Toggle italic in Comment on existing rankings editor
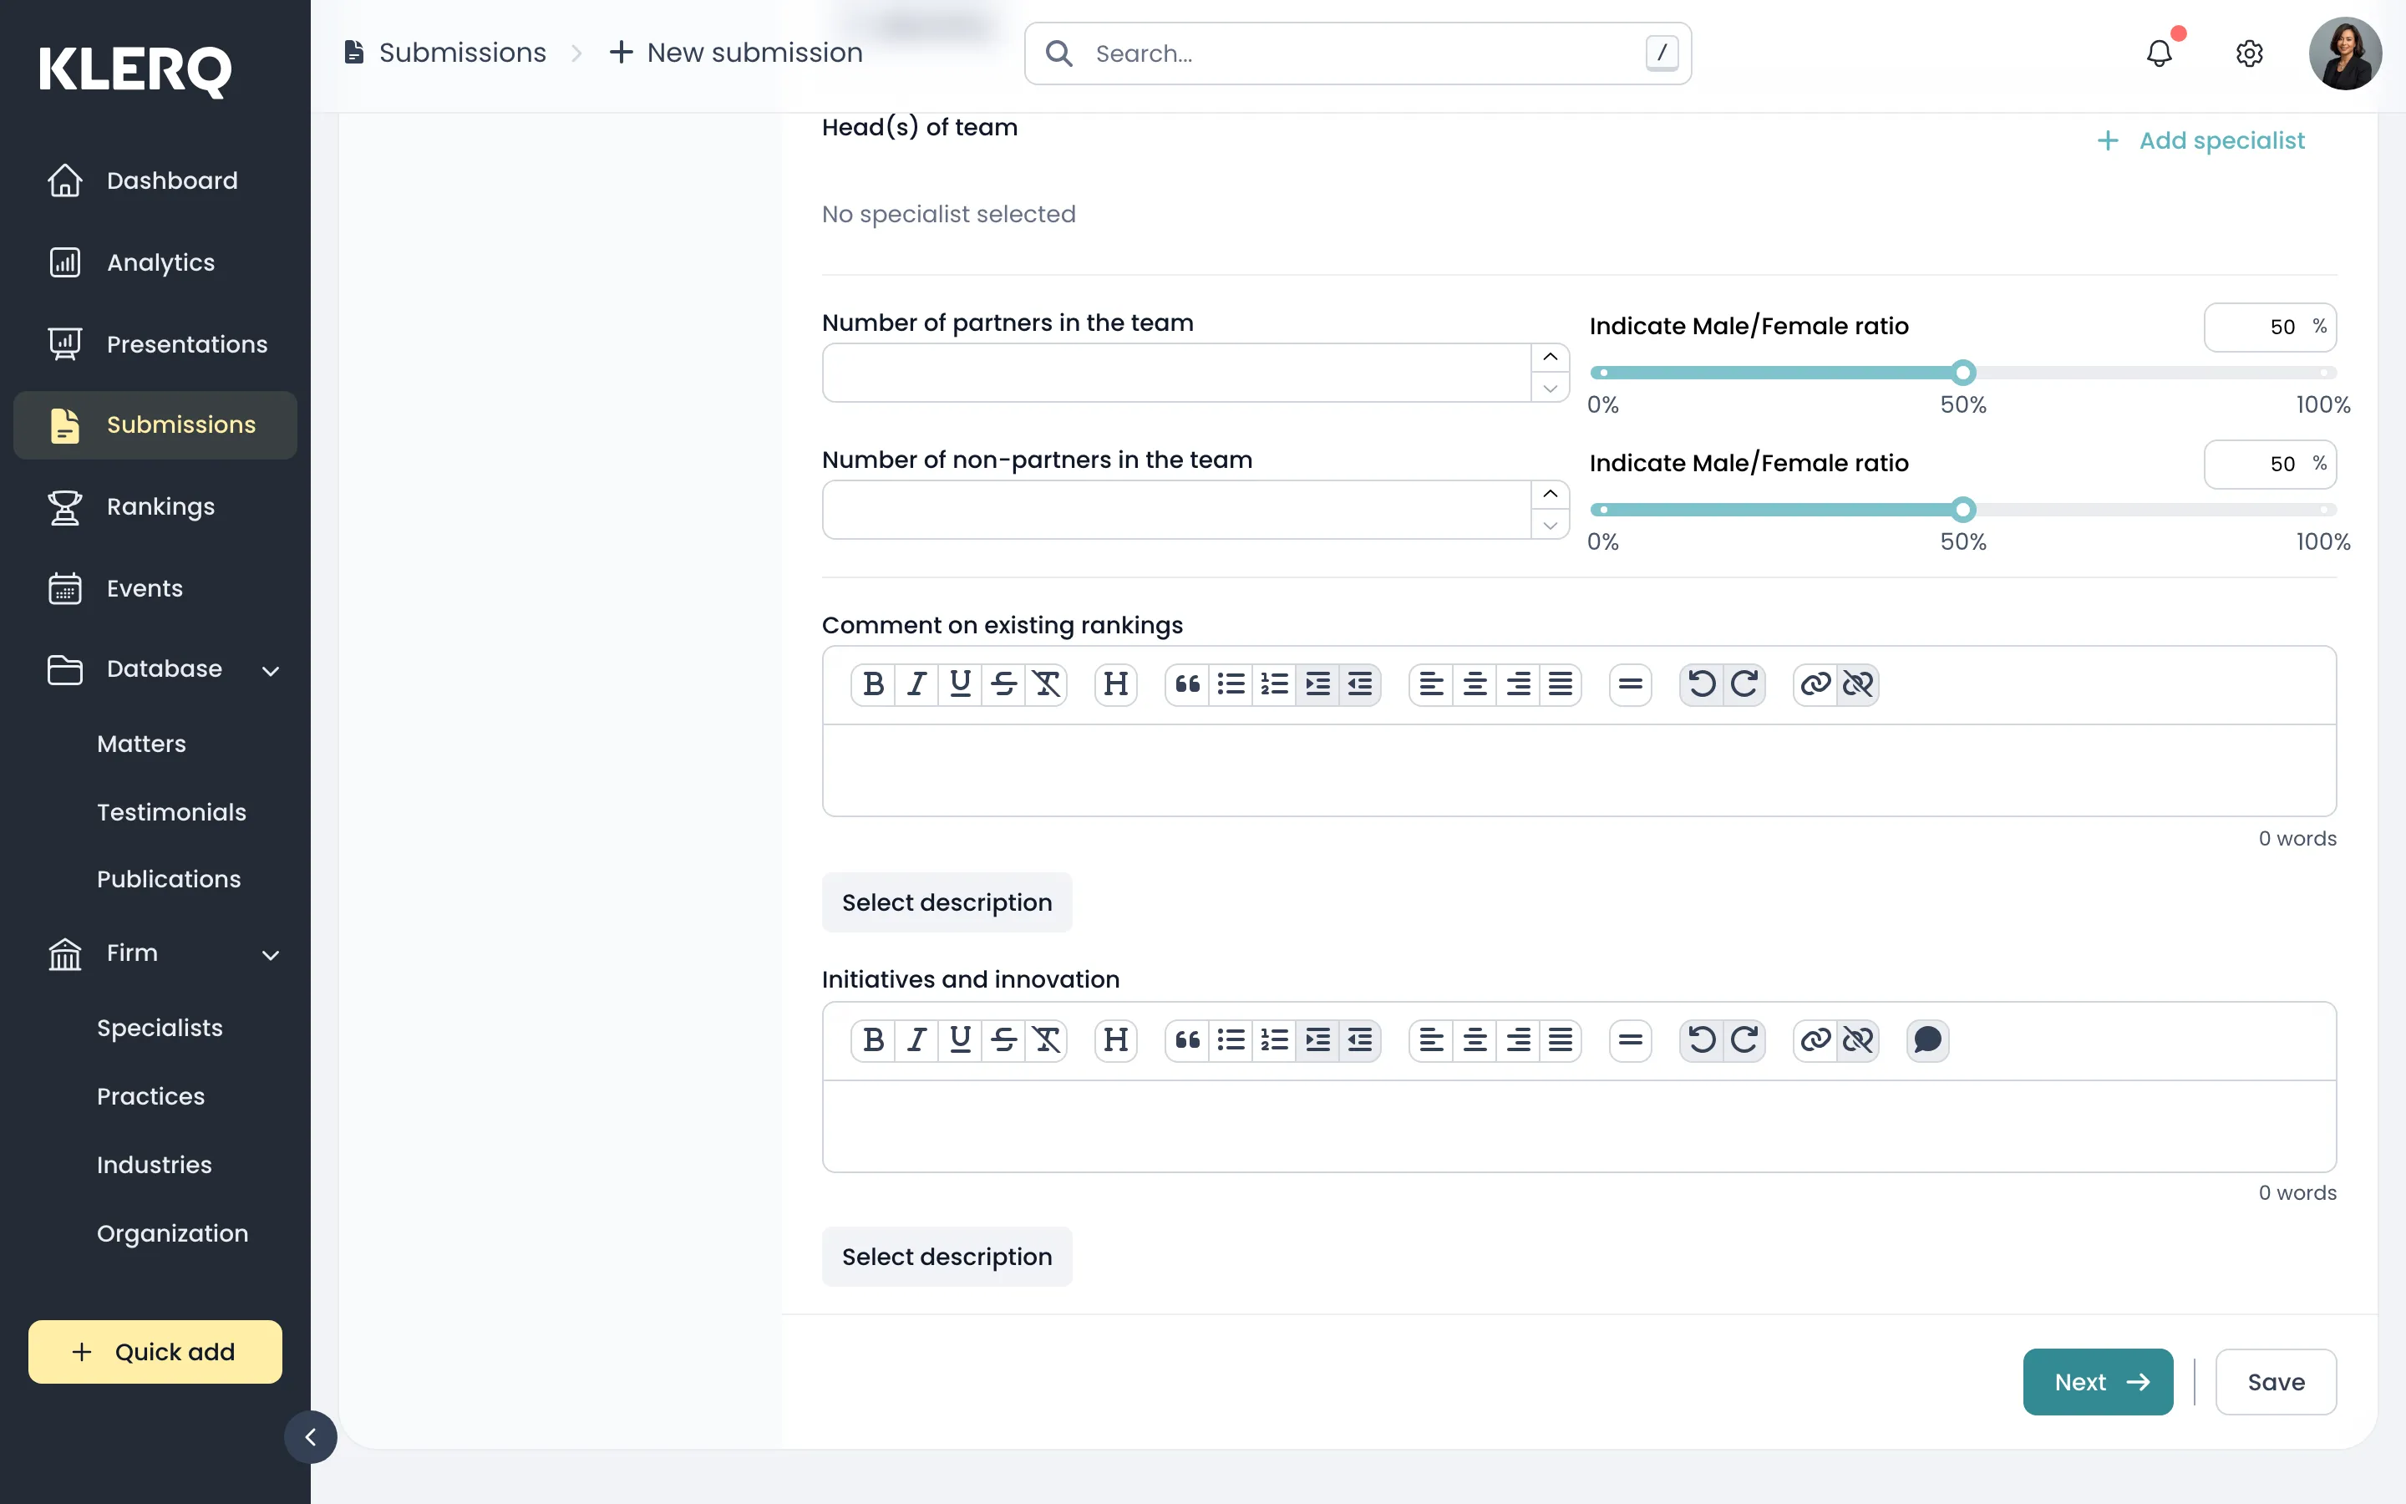 (916, 684)
